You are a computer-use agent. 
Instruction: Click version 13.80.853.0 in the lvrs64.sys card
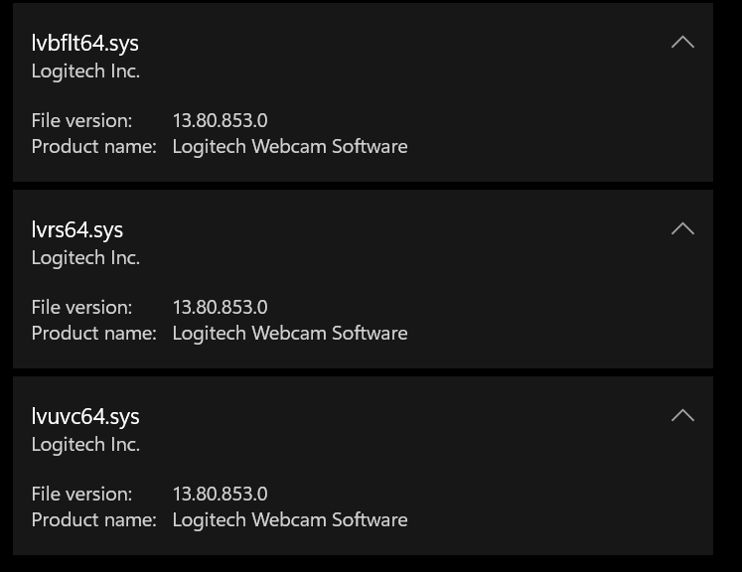(220, 307)
